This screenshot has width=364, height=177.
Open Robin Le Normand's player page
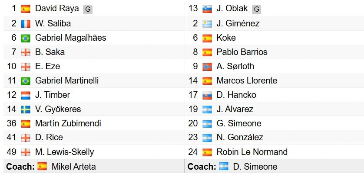pyautogui.click(x=252, y=152)
